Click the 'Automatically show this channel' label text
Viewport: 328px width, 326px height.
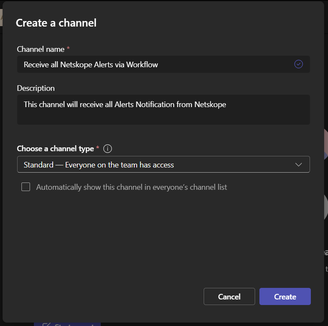(132, 187)
